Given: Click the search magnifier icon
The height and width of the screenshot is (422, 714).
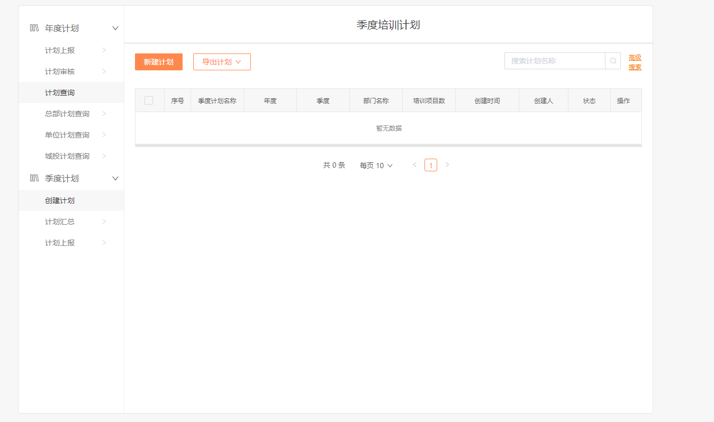Looking at the screenshot, I should [613, 61].
